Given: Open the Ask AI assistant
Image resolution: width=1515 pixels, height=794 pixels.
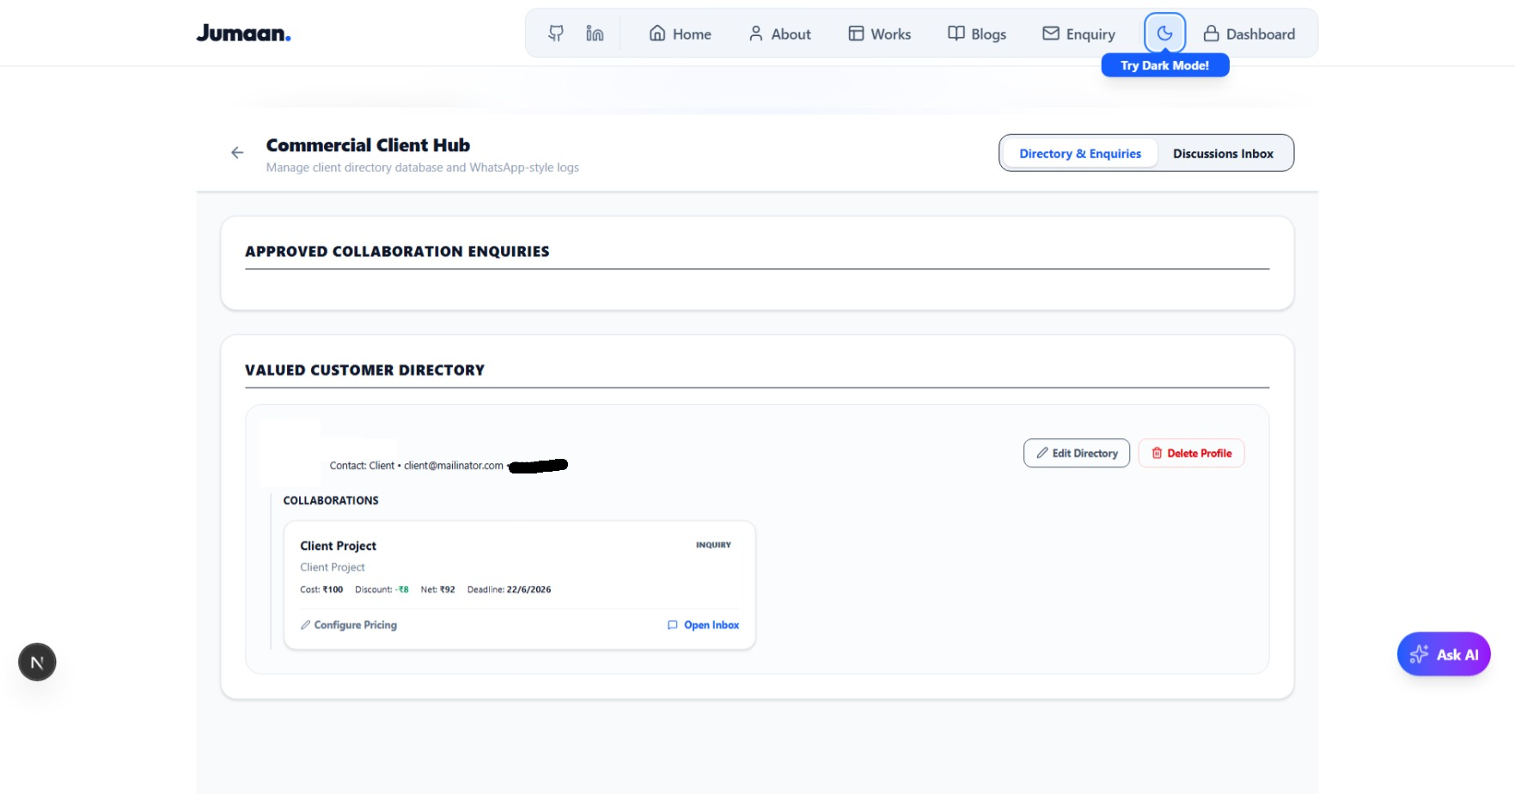Looking at the screenshot, I should tap(1444, 654).
